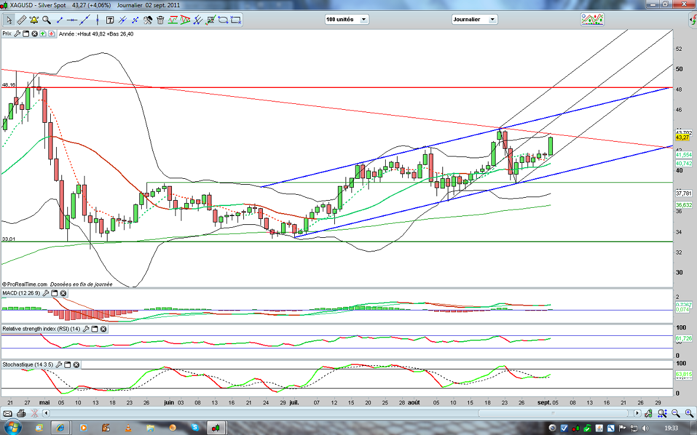Click the trash can delete icon
Viewport: 697px width, 435px height.
[x=161, y=19]
